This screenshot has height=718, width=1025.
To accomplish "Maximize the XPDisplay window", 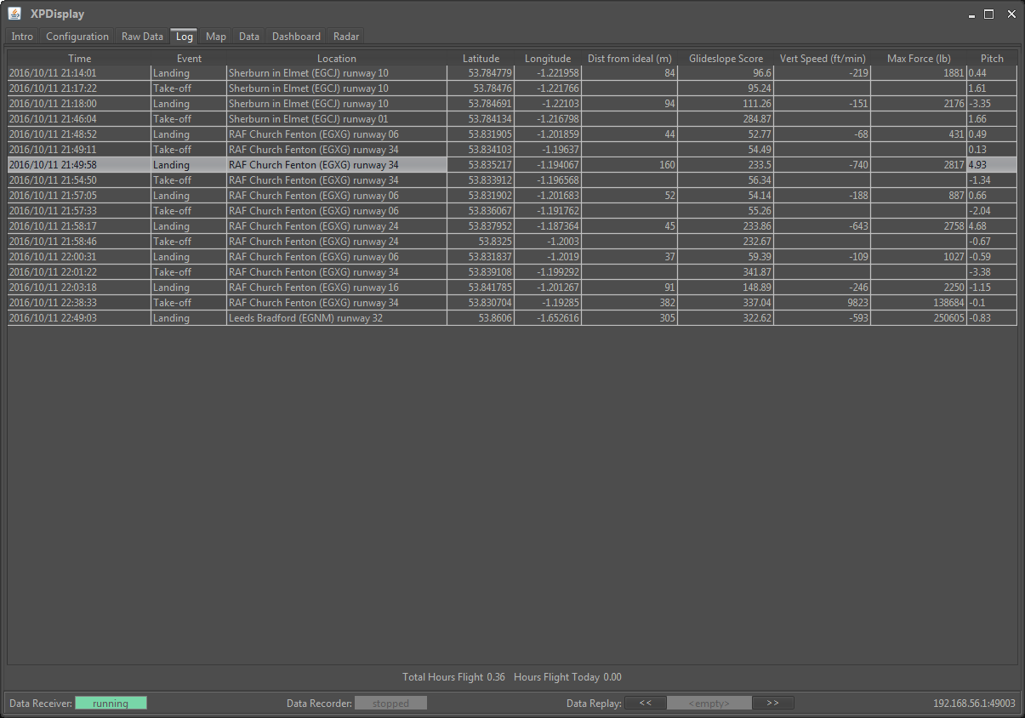I will (988, 14).
